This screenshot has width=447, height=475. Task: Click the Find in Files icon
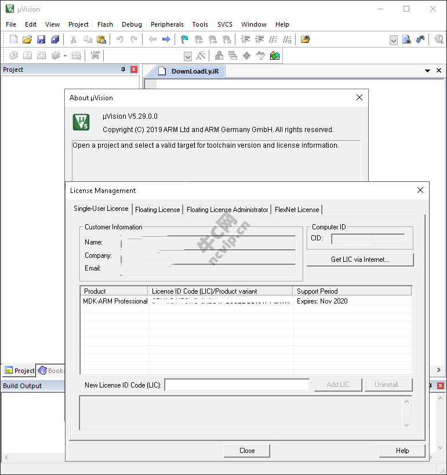306,39
